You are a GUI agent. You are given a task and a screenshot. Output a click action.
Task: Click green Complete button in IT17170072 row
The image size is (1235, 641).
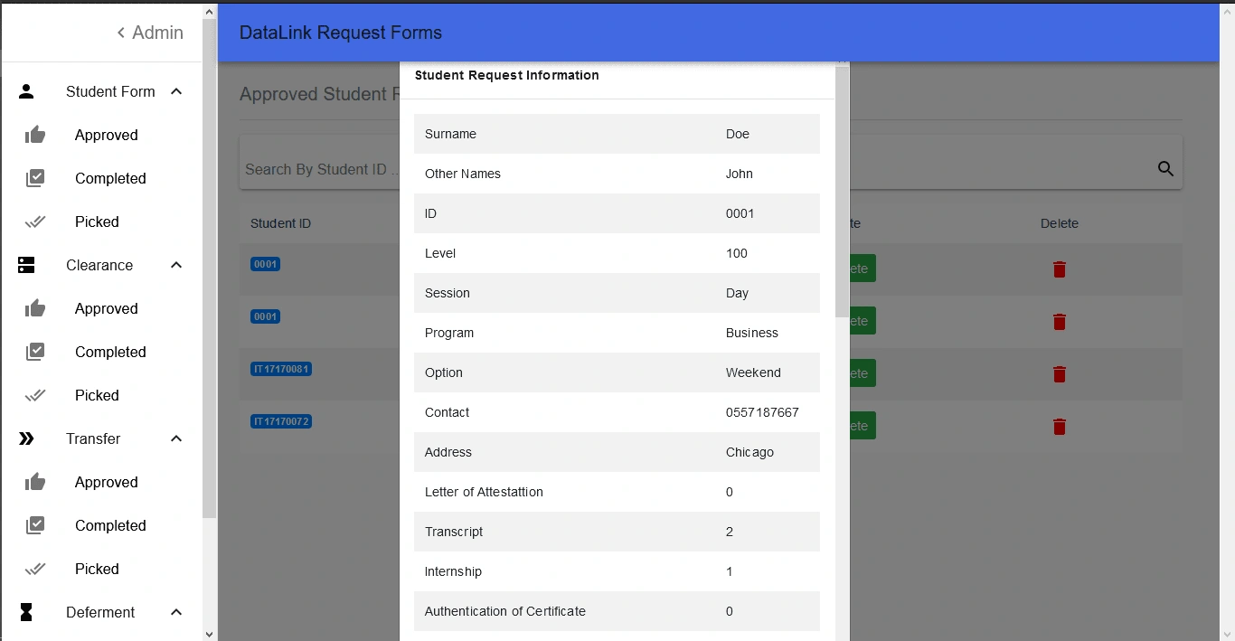[x=863, y=426]
